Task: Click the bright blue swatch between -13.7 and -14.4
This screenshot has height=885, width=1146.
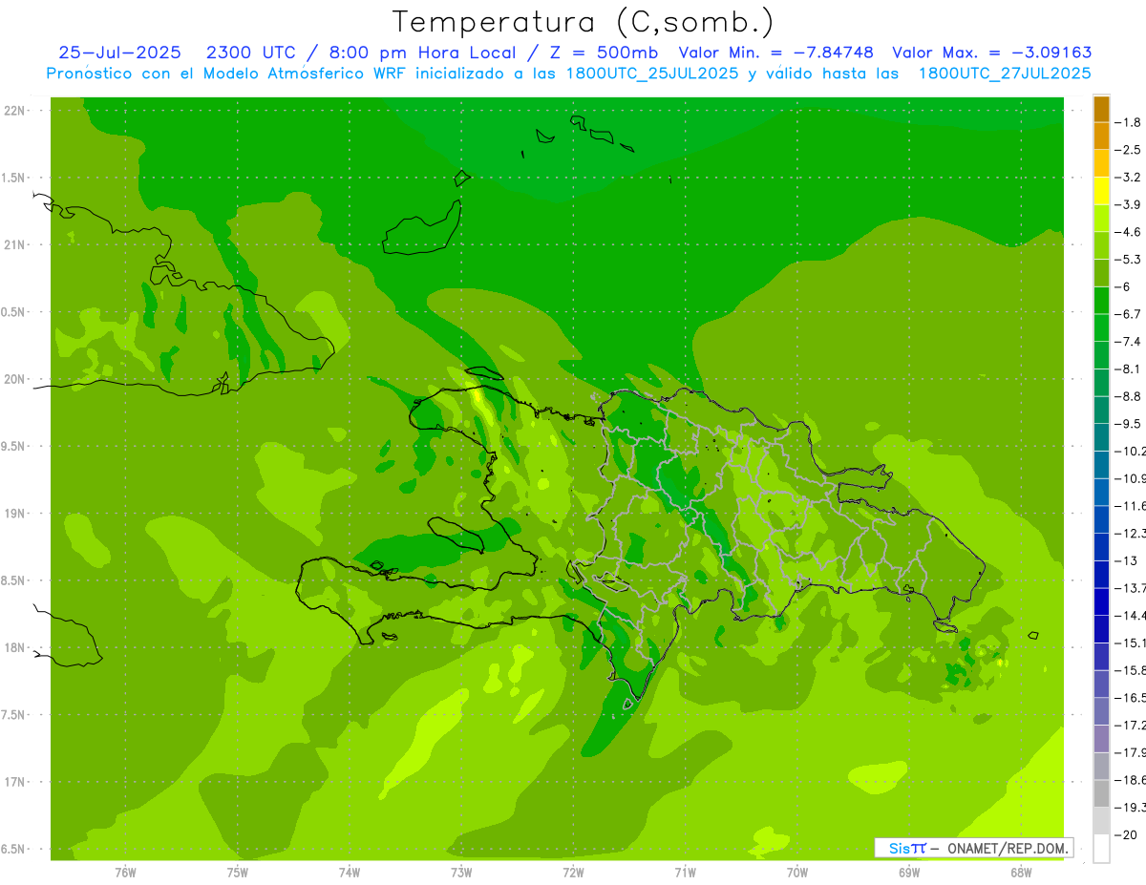Action: pyautogui.click(x=1101, y=601)
